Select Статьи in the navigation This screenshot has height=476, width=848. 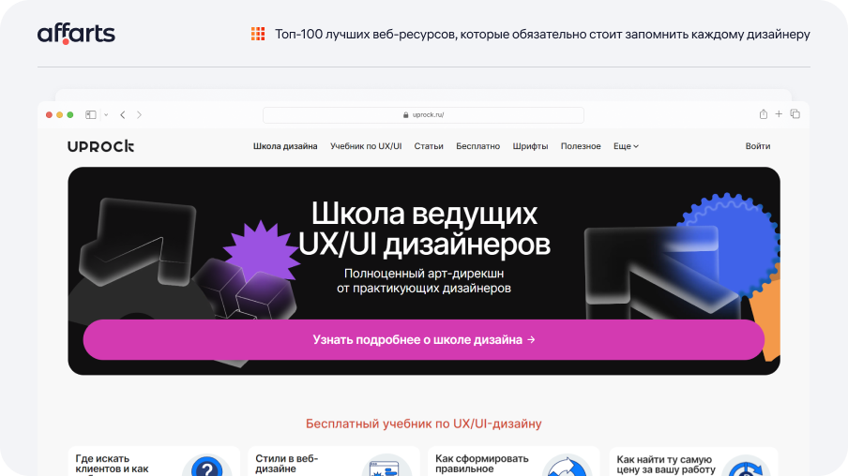tap(429, 146)
